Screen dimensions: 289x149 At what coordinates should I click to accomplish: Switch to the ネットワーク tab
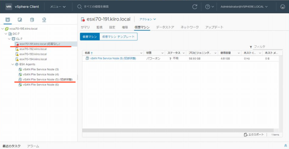tap(190, 27)
